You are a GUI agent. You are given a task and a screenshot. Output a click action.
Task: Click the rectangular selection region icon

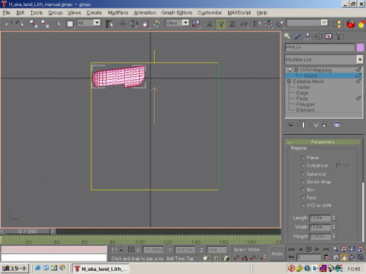pyautogui.click(x=70, y=24)
